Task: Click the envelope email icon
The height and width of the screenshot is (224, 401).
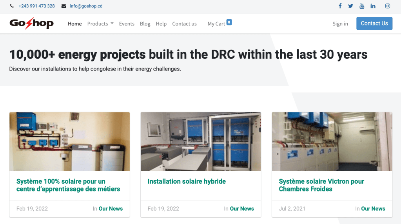Action: tap(64, 6)
